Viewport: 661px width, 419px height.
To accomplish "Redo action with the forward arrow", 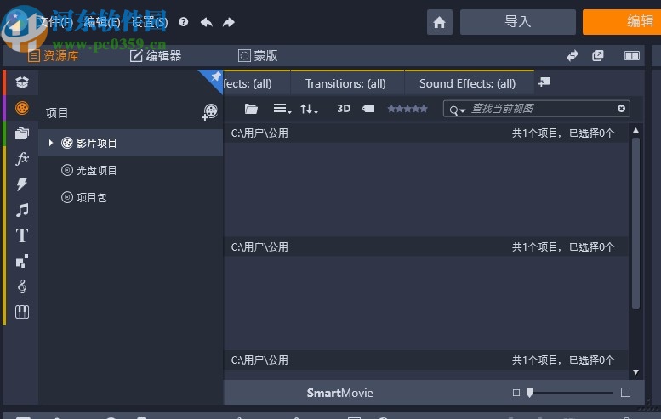I will click(x=229, y=22).
